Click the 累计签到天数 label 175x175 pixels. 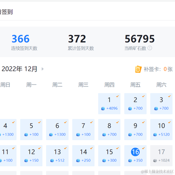pyautogui.click(x=81, y=48)
